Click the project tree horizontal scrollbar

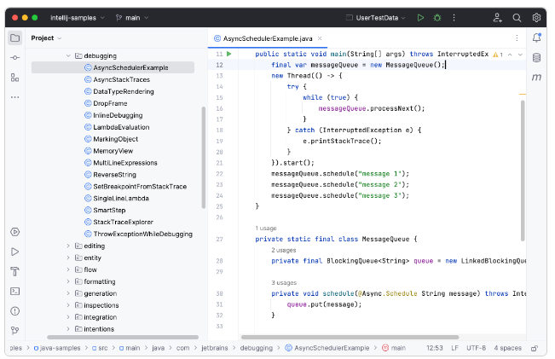[x=123, y=337]
